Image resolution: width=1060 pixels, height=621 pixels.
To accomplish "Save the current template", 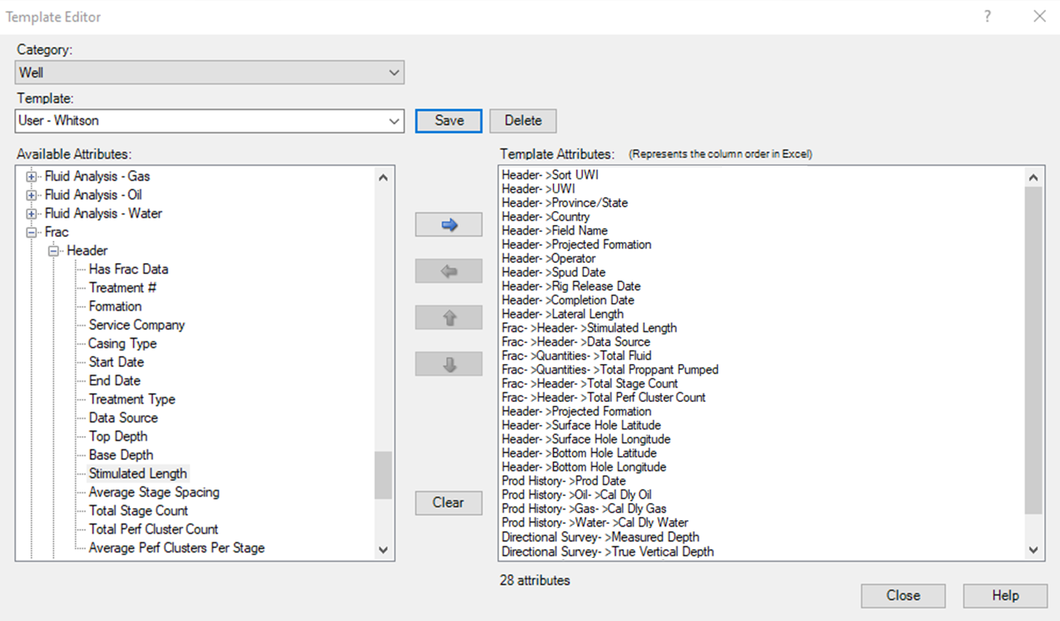I will 448,120.
